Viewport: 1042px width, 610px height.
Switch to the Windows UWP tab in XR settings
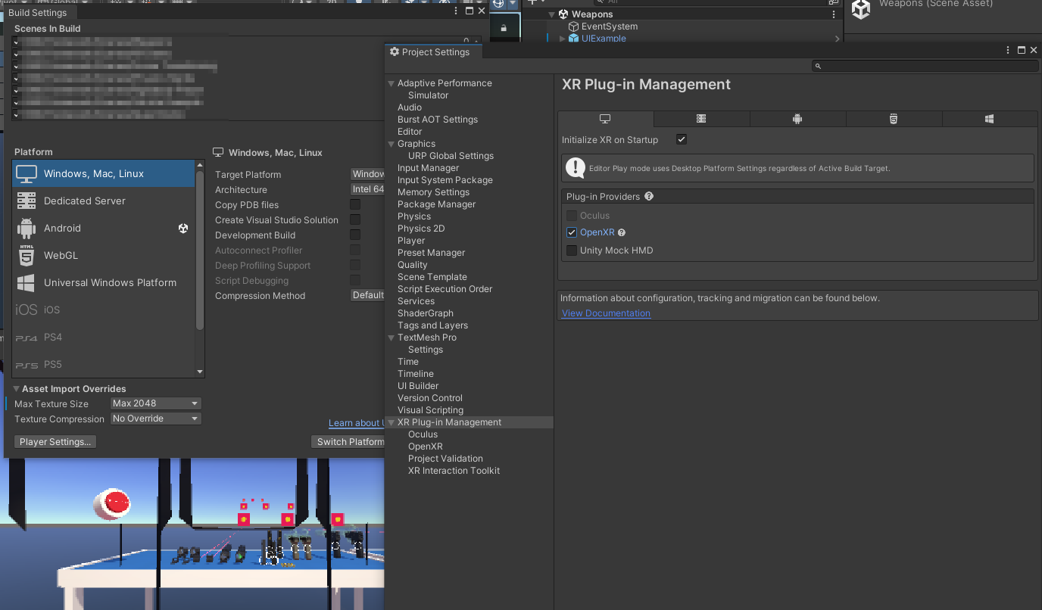pos(990,119)
